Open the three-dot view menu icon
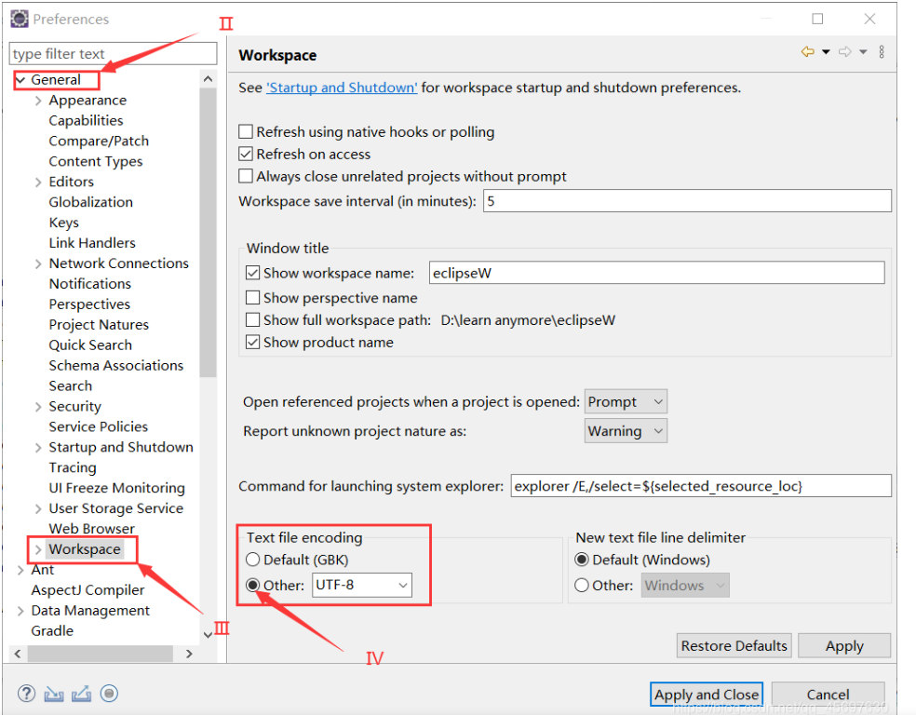 882,52
